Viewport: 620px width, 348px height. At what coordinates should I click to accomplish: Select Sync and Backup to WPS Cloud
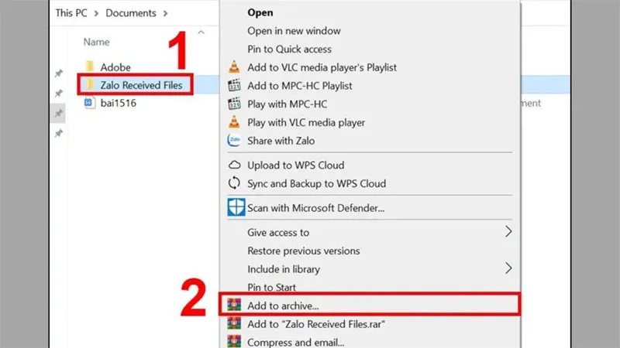(317, 183)
